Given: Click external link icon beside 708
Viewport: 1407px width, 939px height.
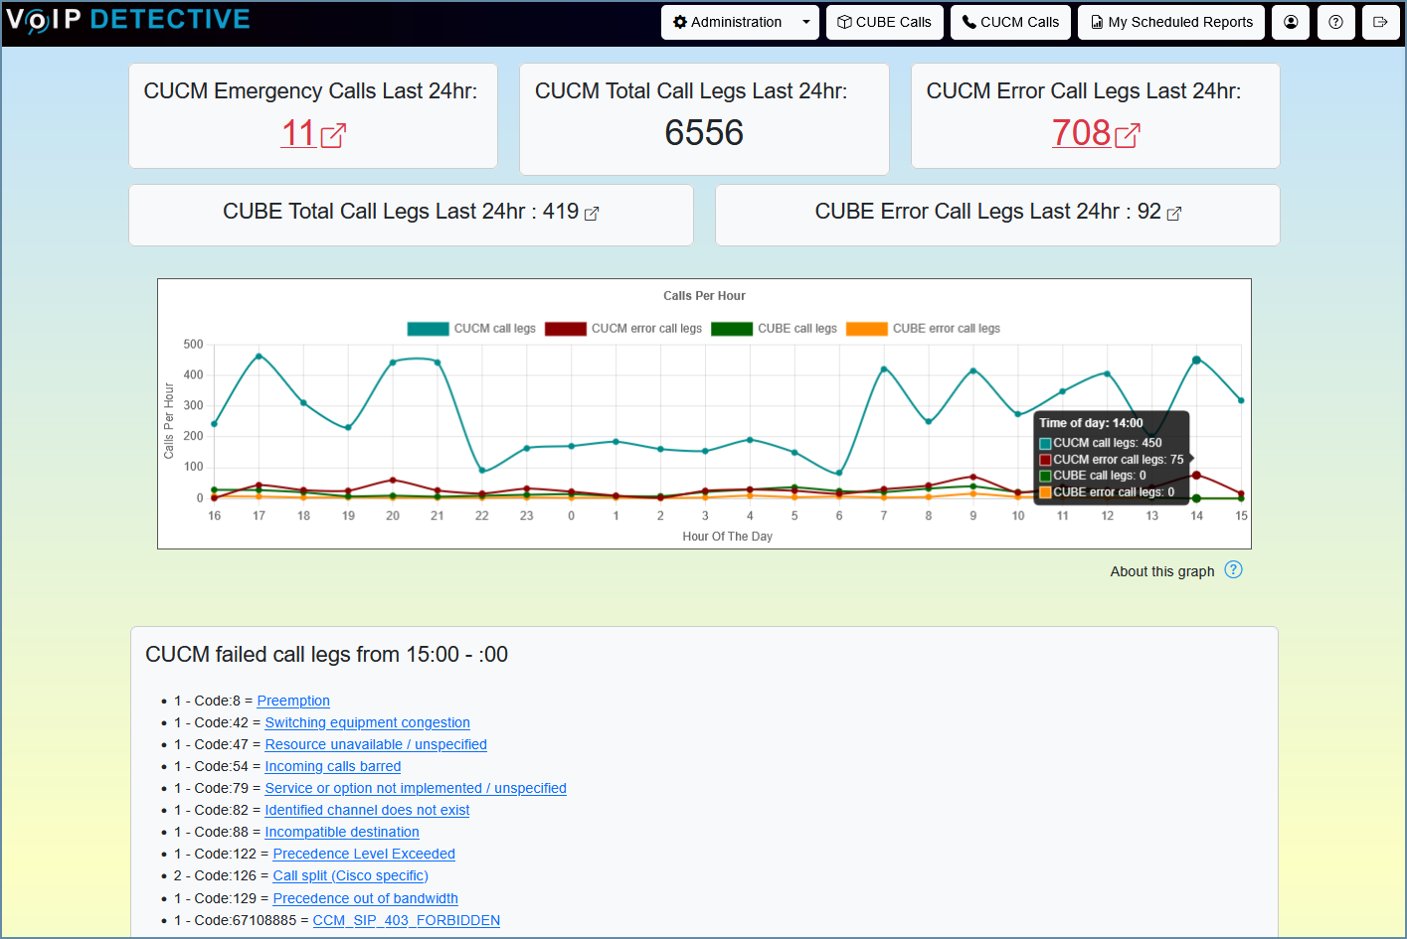Looking at the screenshot, I should click(x=1128, y=135).
